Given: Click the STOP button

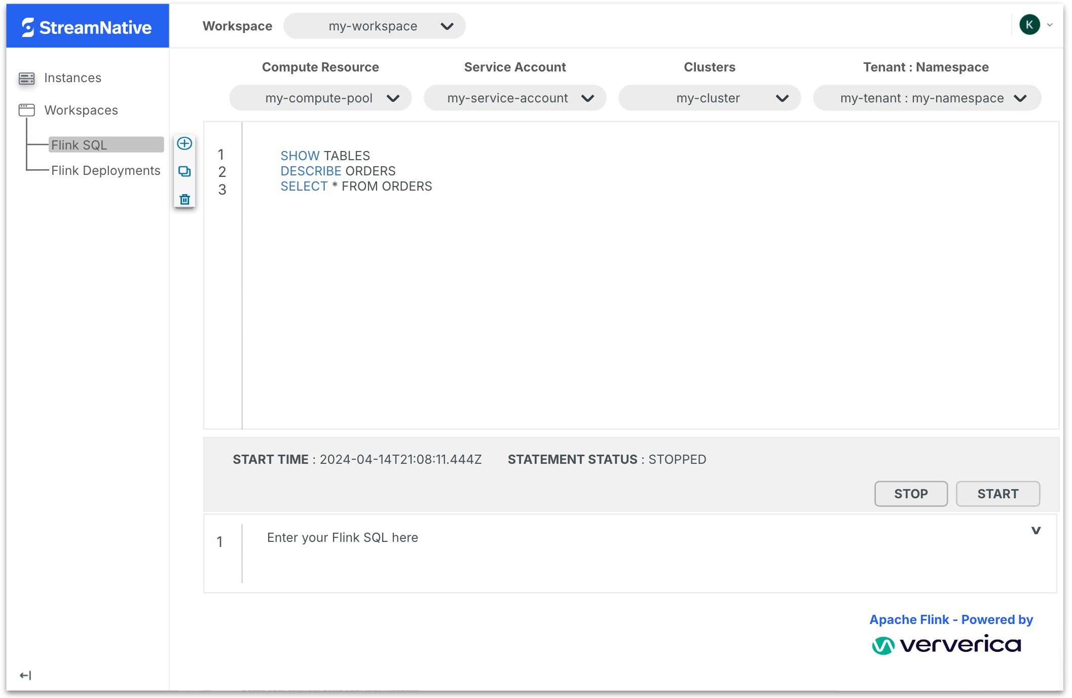Looking at the screenshot, I should point(911,494).
